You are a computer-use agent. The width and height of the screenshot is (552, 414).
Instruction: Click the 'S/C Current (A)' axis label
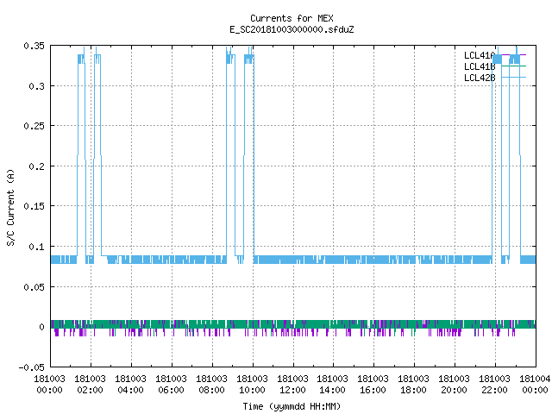click(x=10, y=207)
